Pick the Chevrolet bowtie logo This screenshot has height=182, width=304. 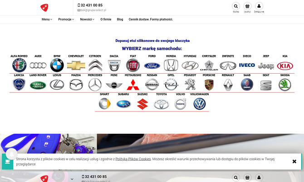click(x=76, y=66)
